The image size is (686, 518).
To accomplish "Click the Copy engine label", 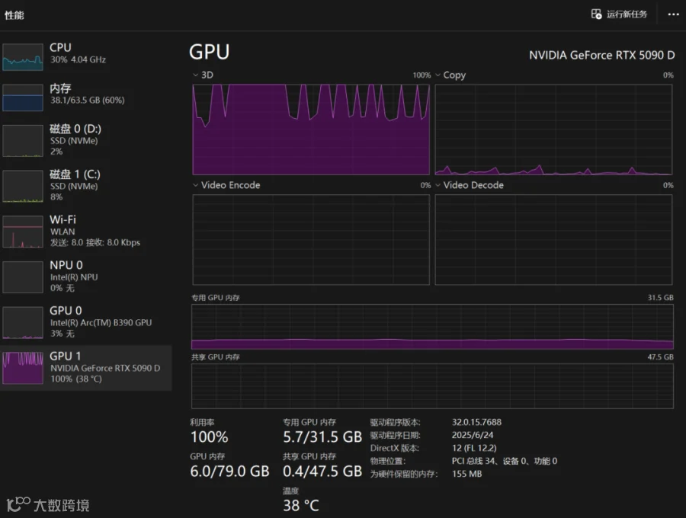I will (454, 75).
